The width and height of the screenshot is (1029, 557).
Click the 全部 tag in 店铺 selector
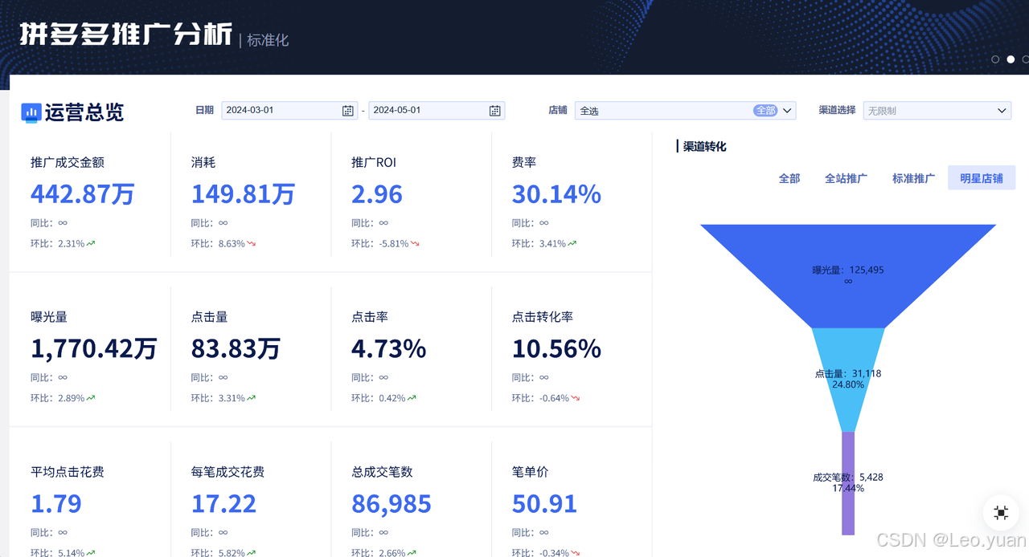pyautogui.click(x=765, y=111)
